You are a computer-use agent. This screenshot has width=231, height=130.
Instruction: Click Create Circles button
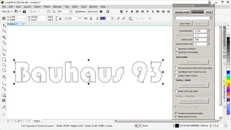click(193, 62)
